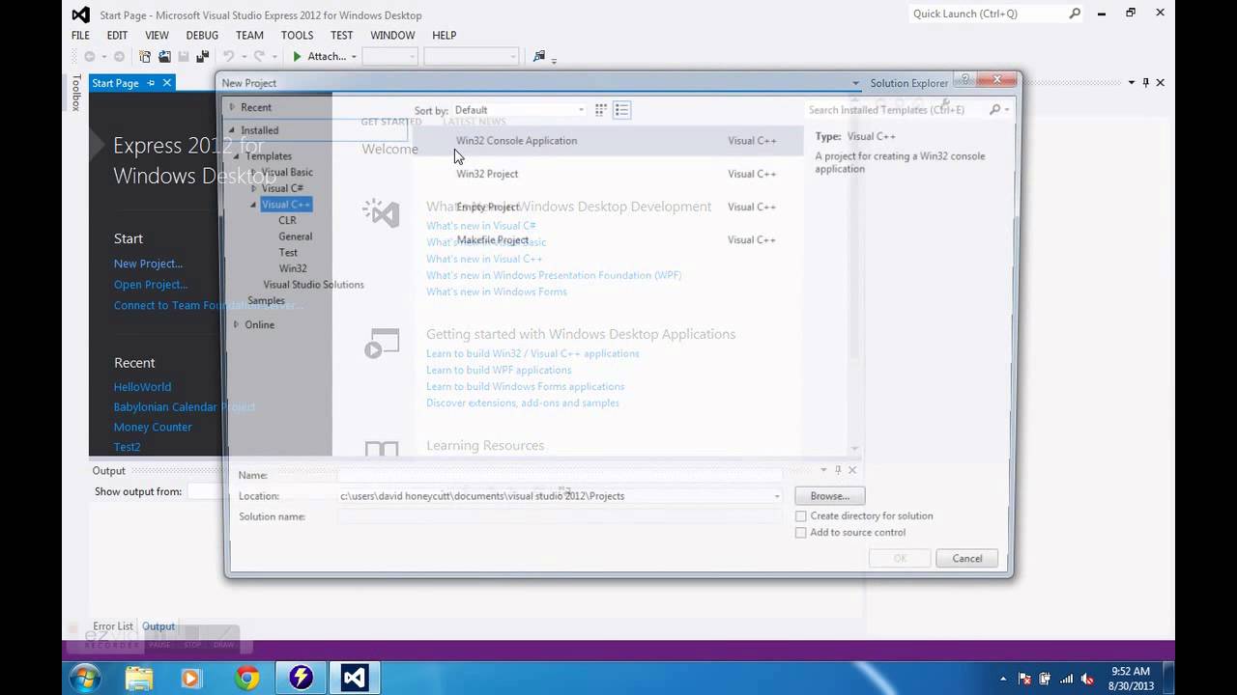Open the TOOLS menu
The width and height of the screenshot is (1237, 695).
click(x=297, y=36)
